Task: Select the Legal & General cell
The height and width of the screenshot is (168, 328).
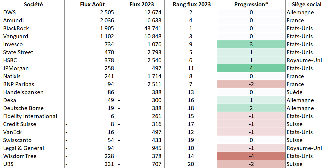Action: pyautogui.click(x=32, y=148)
